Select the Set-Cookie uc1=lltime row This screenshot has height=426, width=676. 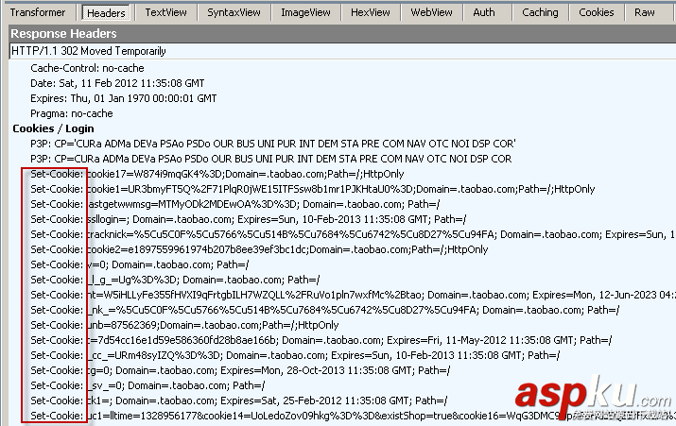pos(353,416)
